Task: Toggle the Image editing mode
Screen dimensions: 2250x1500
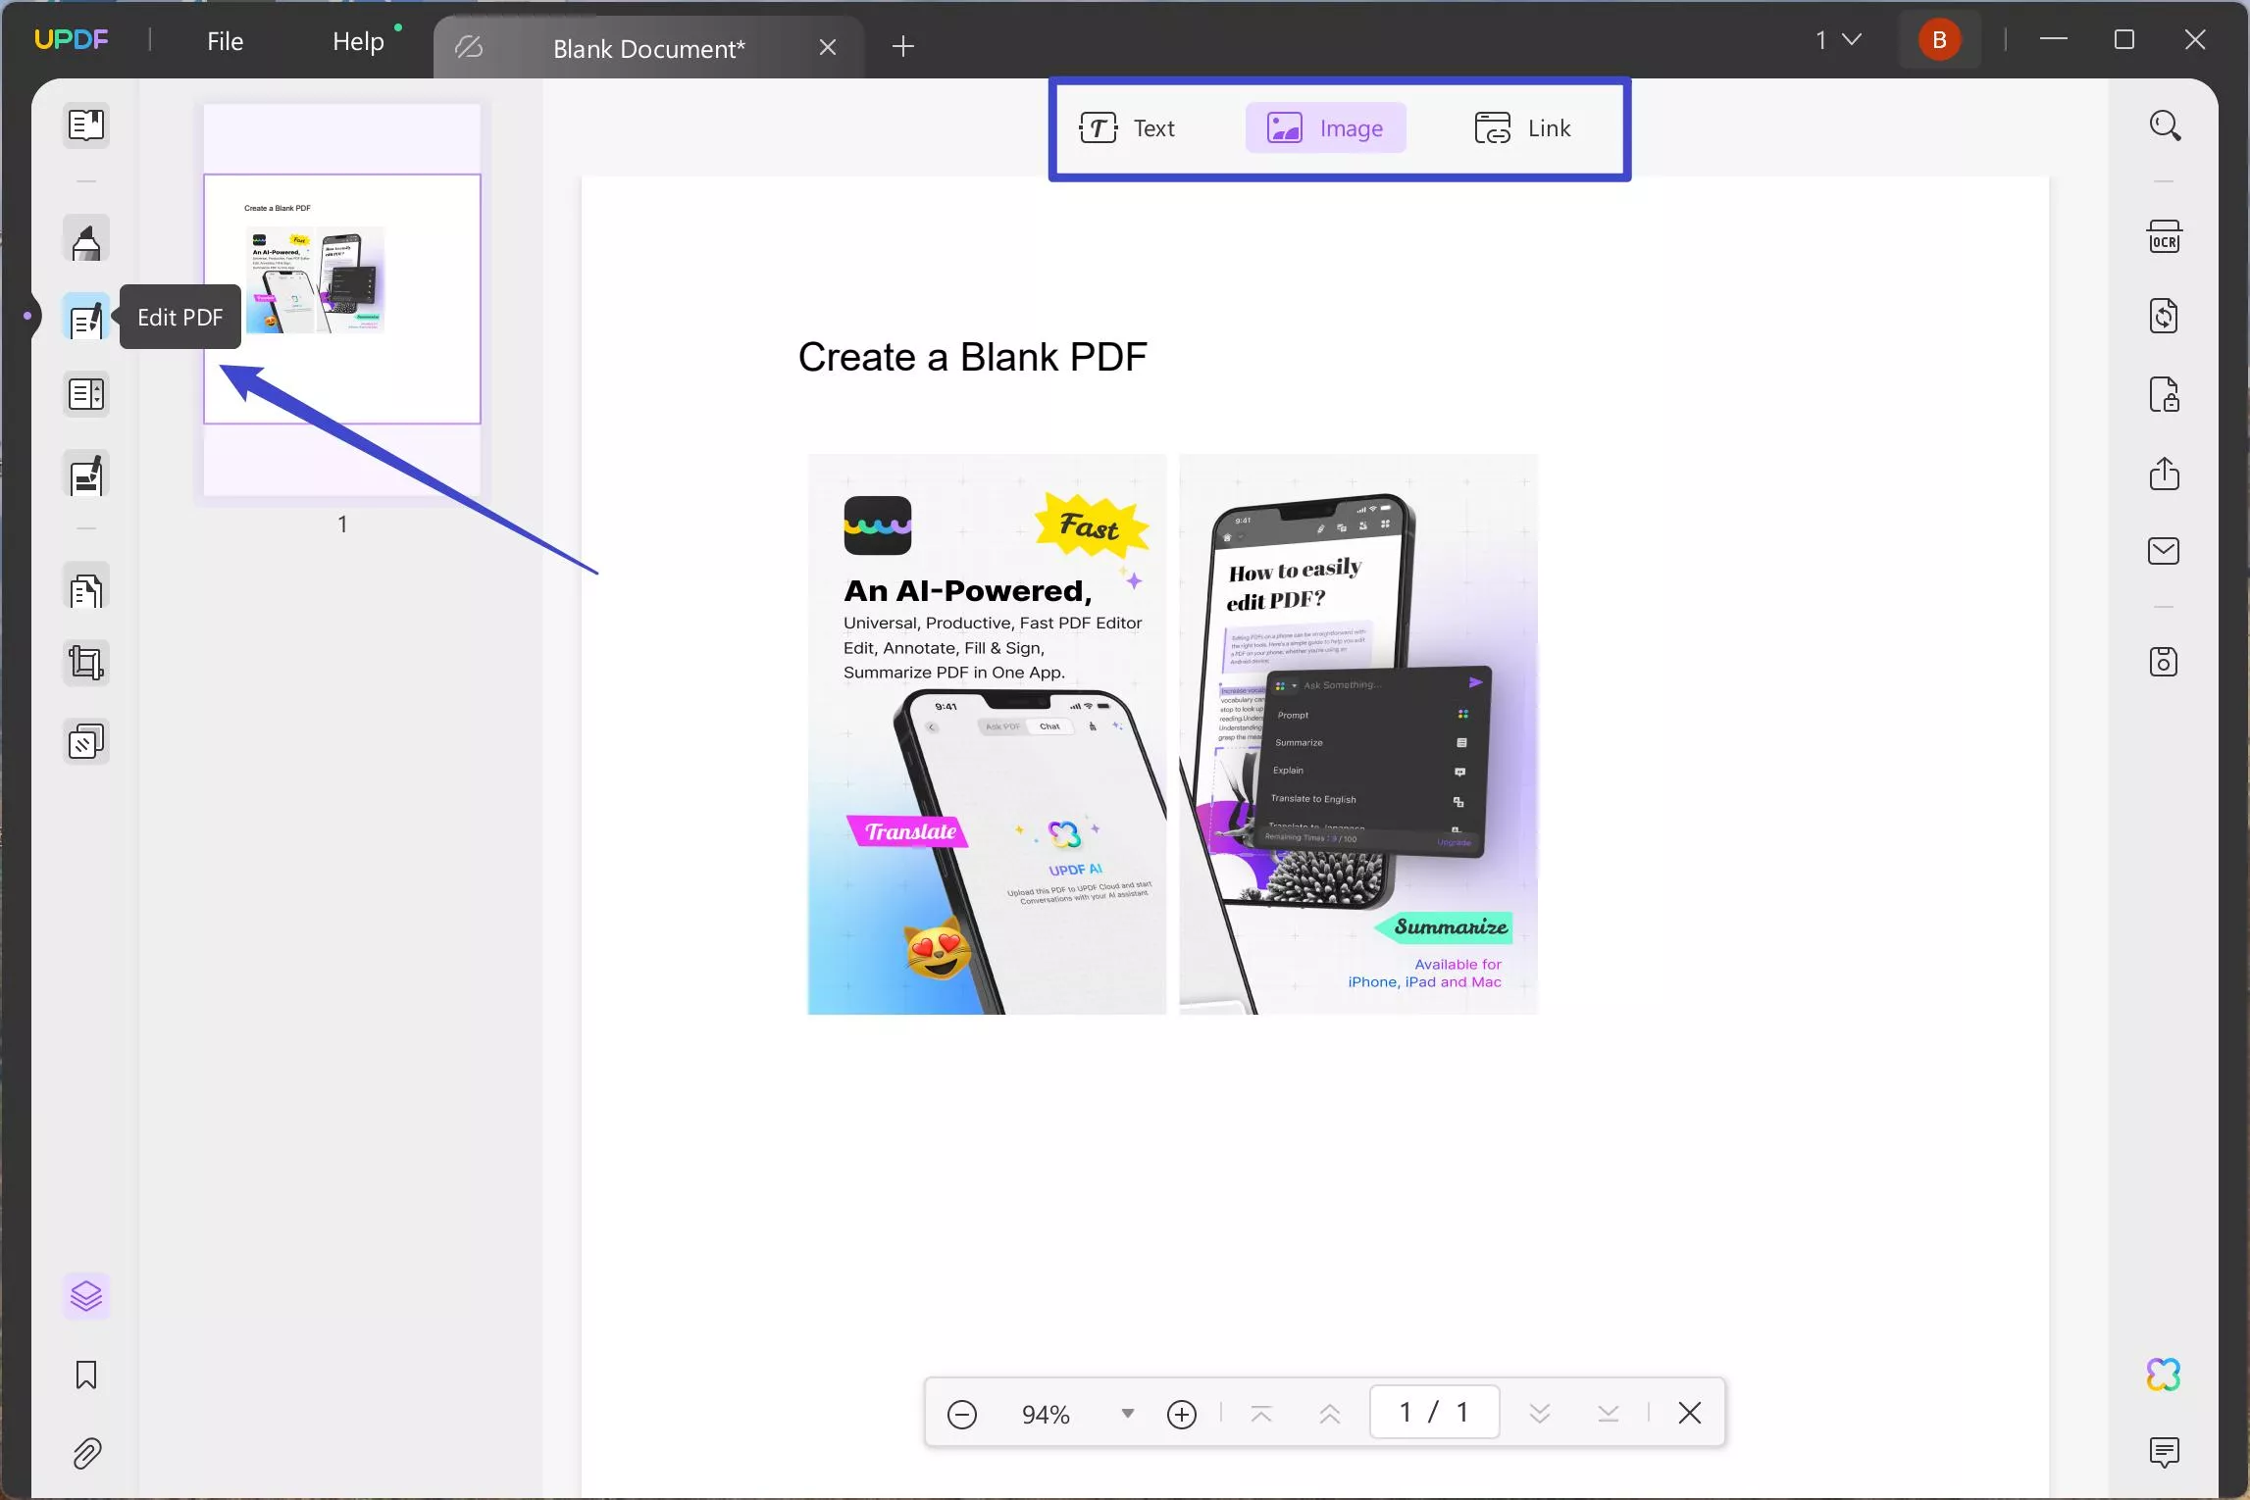Action: (1325, 128)
